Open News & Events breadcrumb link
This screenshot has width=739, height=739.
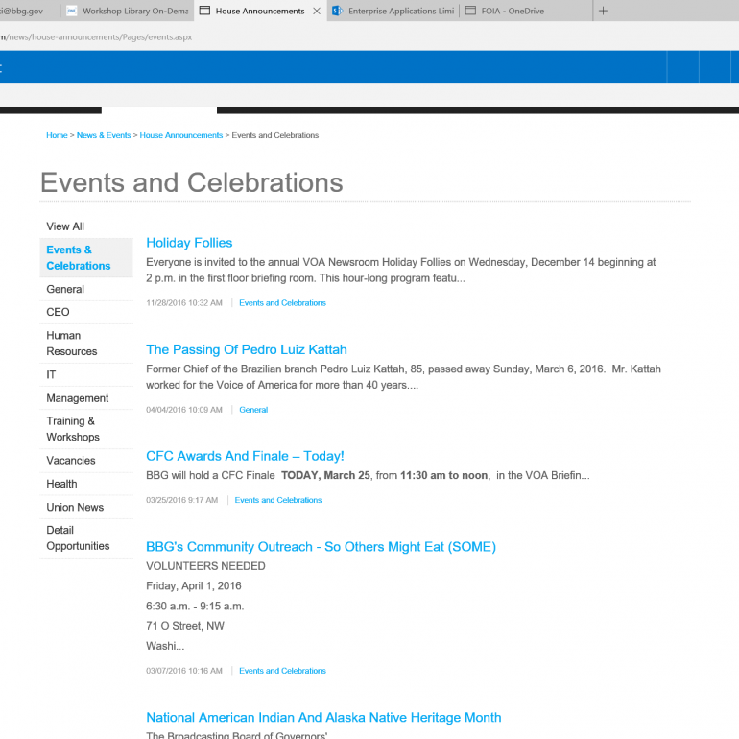click(x=104, y=136)
